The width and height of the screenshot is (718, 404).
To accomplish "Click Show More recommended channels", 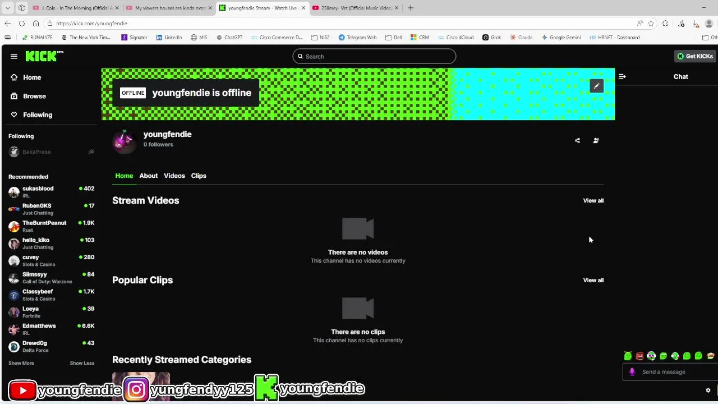I will click(x=21, y=363).
